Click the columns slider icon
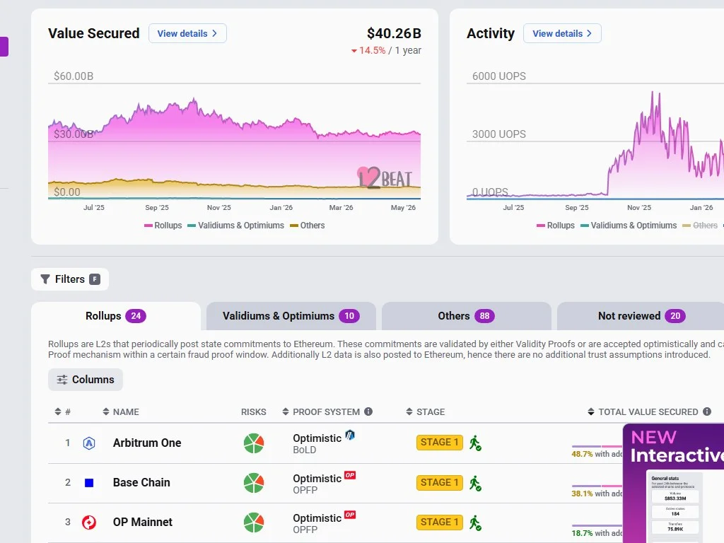Screen dimensions: 724x543 click(62, 380)
